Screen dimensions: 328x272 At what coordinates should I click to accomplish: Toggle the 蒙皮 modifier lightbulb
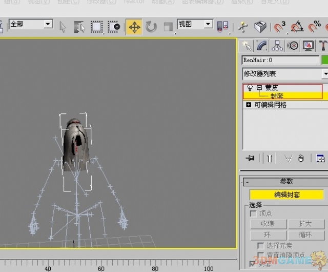[x=250, y=88]
